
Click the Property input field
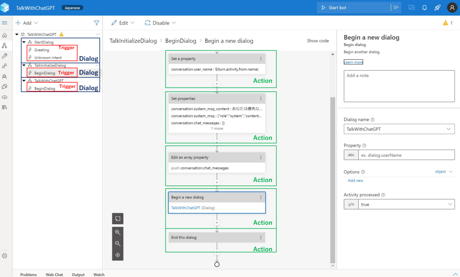pos(406,155)
